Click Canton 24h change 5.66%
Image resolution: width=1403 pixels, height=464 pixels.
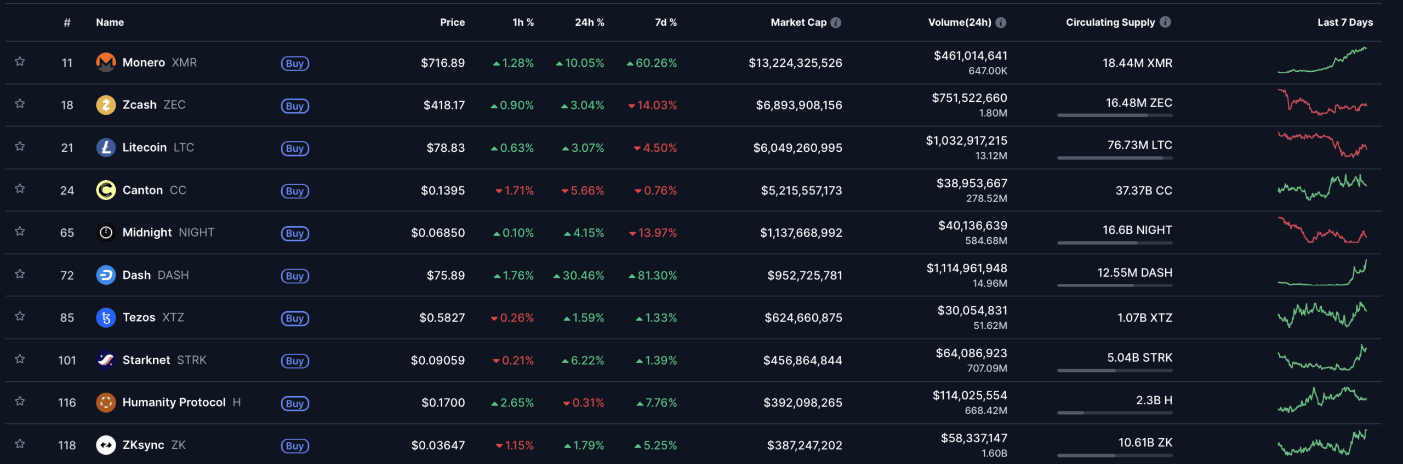583,191
